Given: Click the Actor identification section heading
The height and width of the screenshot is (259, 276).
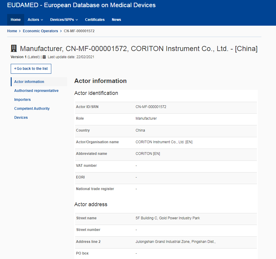Looking at the screenshot, I should 96,93.
